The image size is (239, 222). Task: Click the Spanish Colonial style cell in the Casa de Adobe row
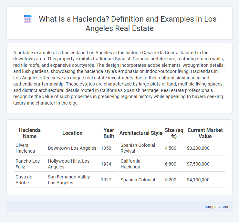(141, 180)
